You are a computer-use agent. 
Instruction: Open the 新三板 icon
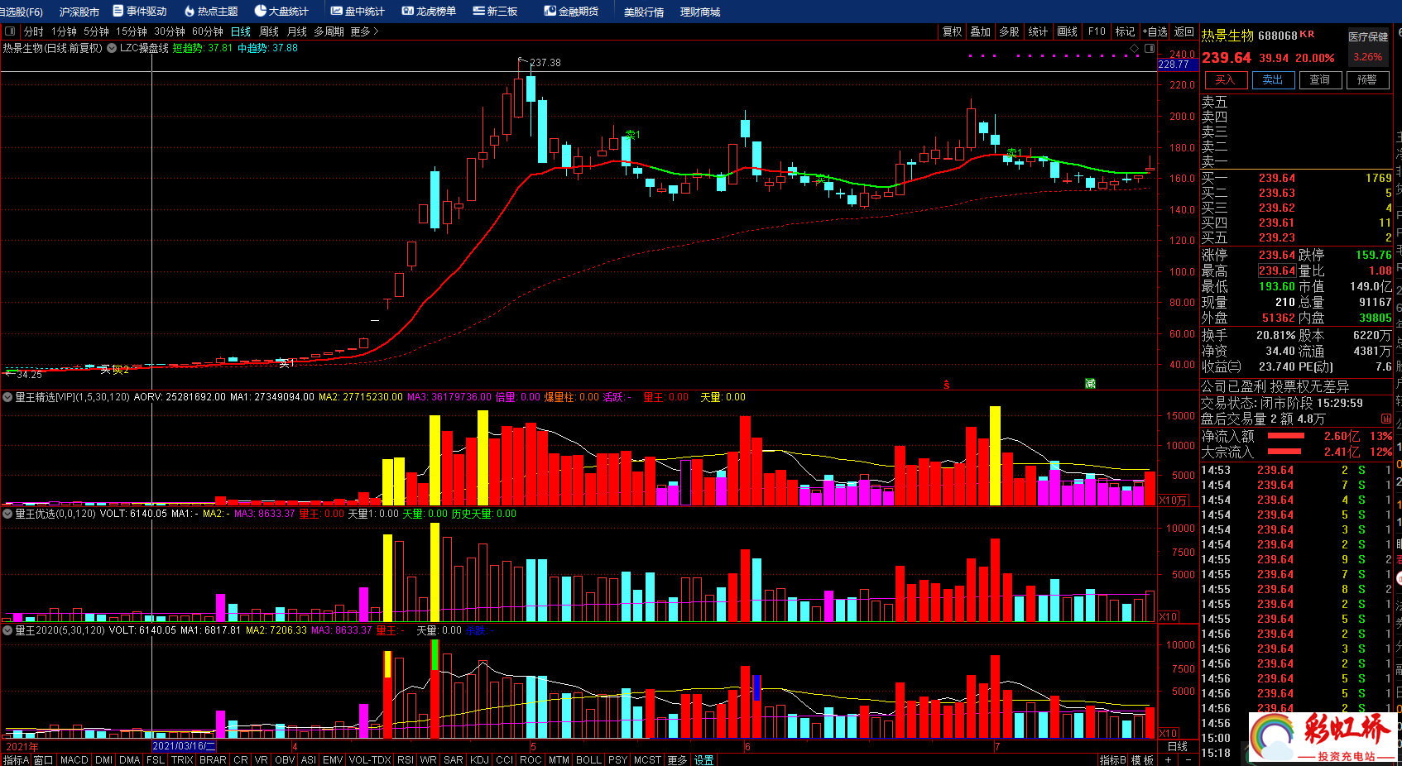(478, 11)
